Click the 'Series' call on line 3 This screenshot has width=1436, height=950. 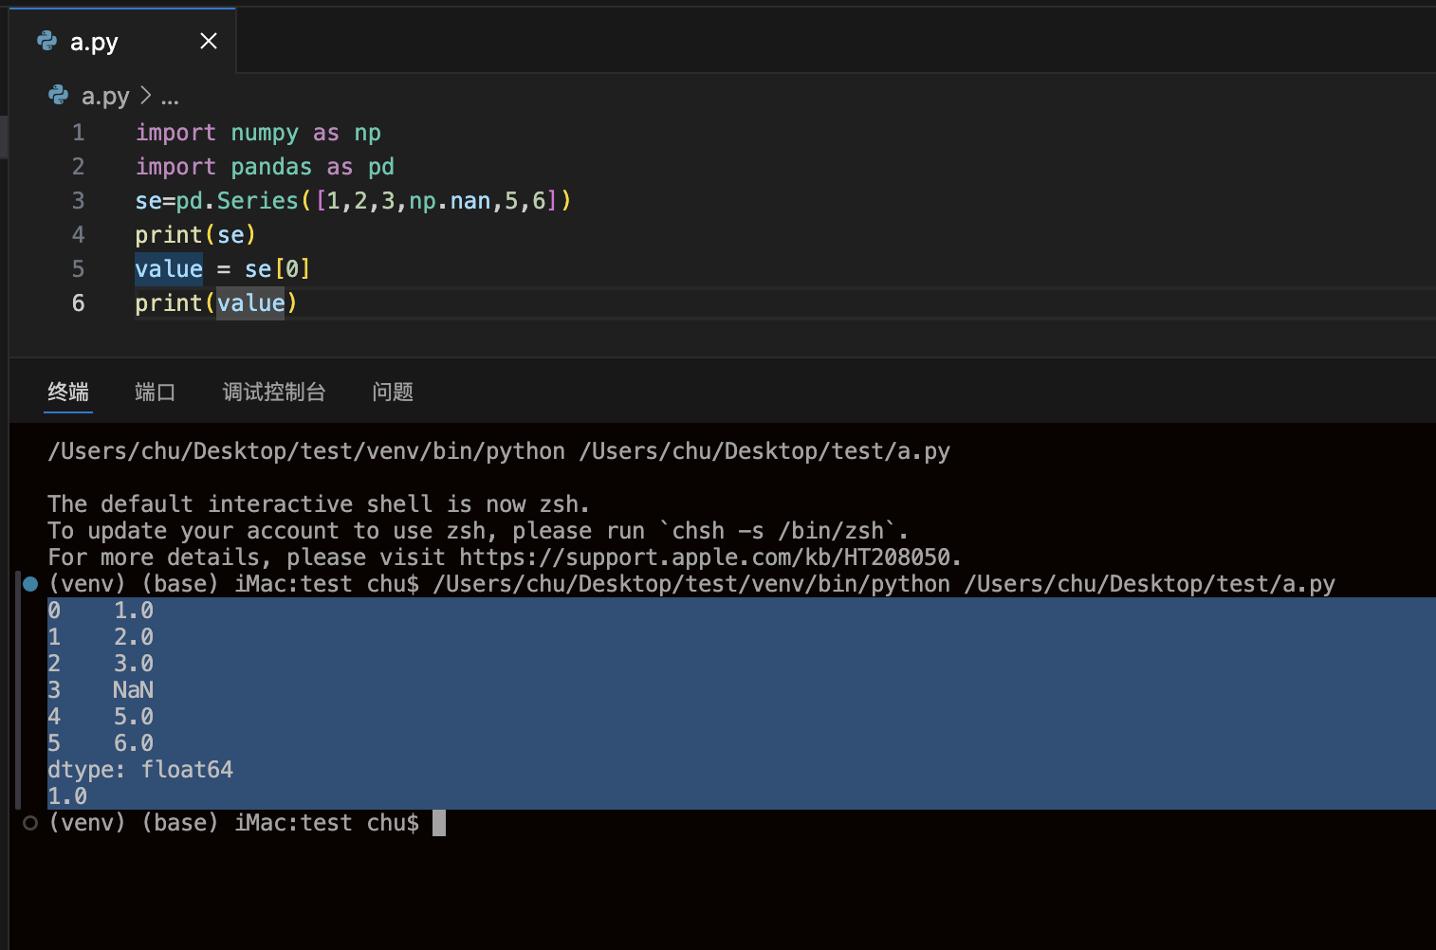(257, 201)
